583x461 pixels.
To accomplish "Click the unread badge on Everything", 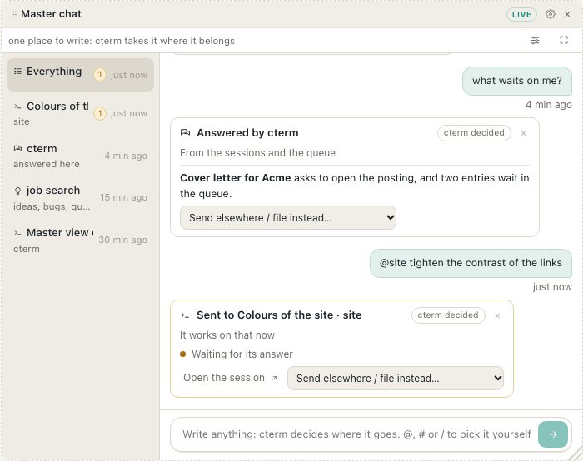I will point(100,75).
